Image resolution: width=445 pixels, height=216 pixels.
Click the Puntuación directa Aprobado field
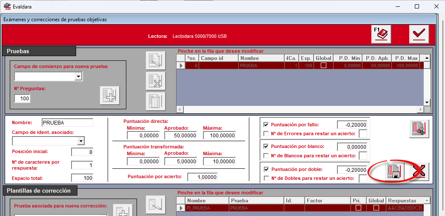(x=180, y=136)
